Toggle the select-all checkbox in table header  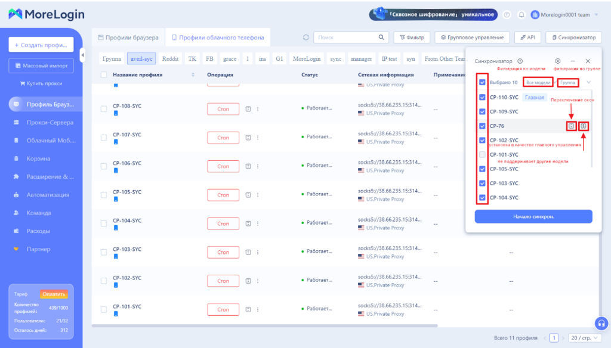pos(104,75)
